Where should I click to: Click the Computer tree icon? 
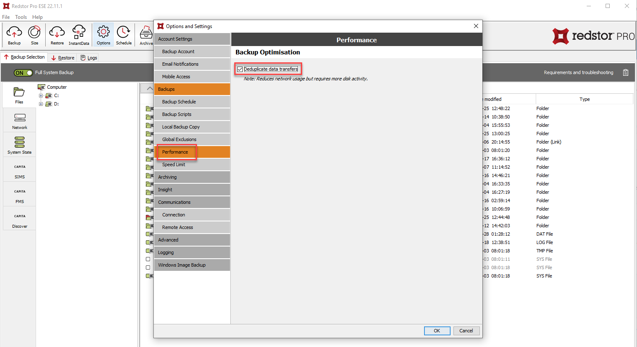pos(41,87)
